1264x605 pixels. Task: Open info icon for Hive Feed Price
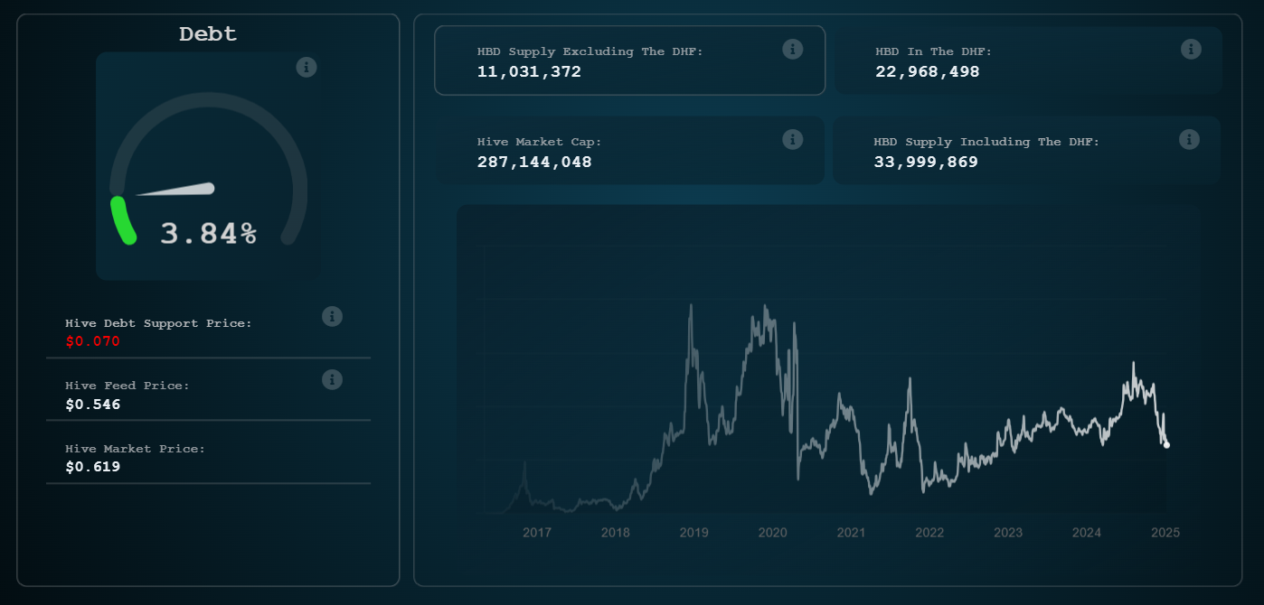(332, 379)
